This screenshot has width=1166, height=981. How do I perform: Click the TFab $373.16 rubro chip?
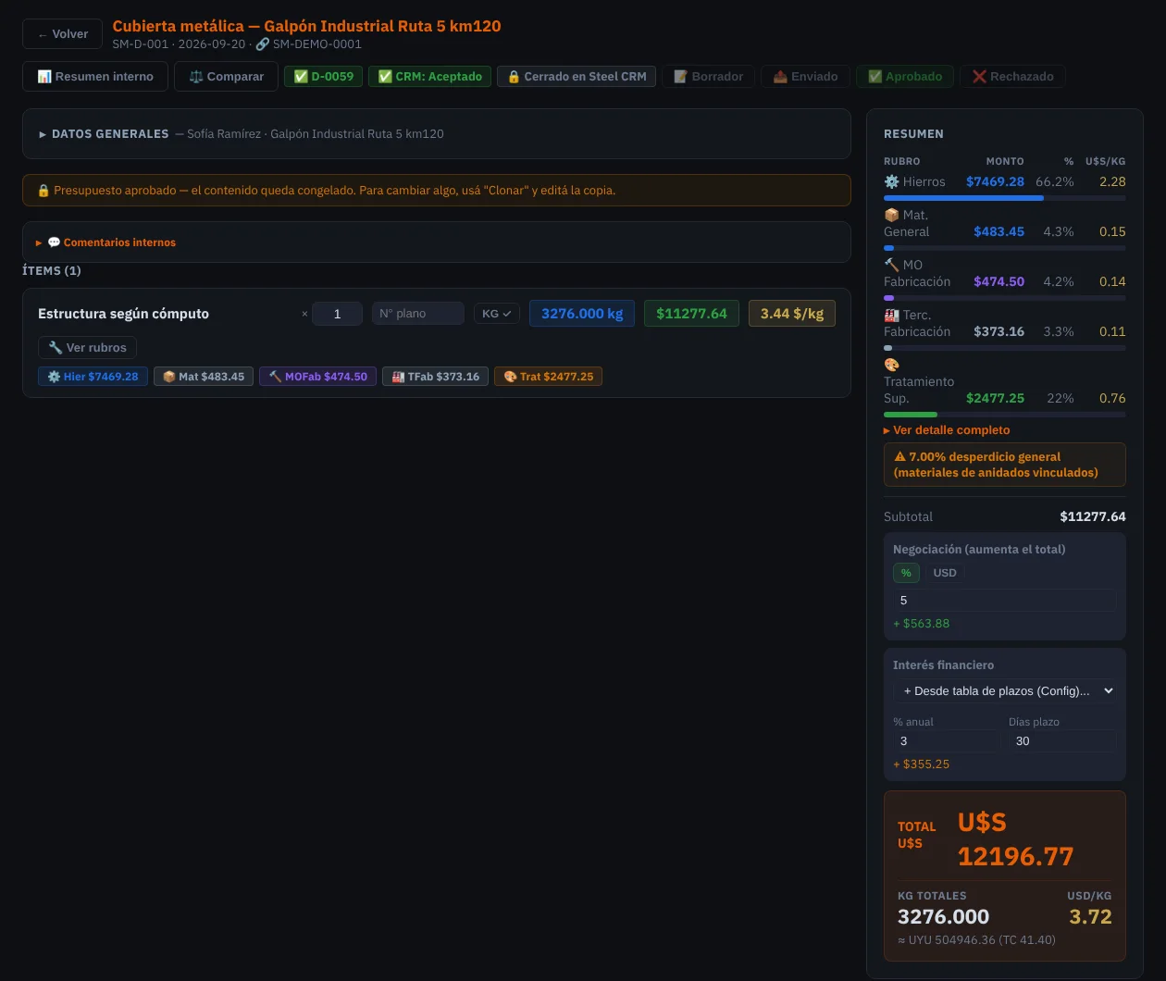pyautogui.click(x=435, y=377)
